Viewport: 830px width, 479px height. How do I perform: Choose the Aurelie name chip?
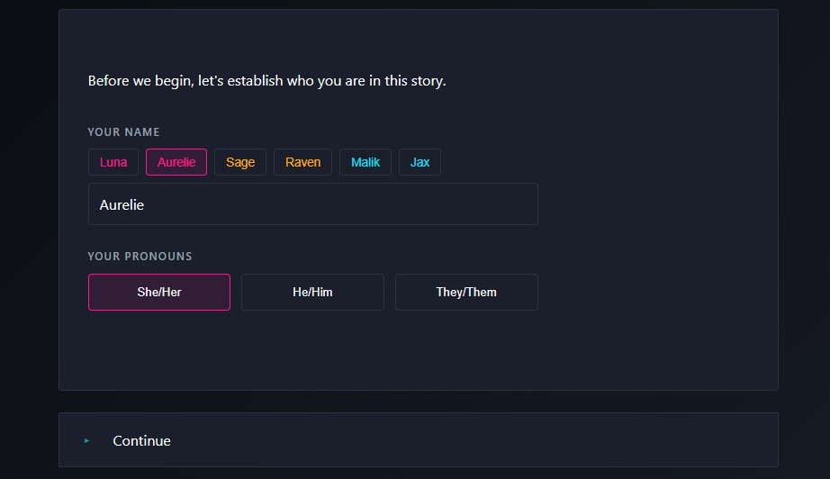(176, 163)
